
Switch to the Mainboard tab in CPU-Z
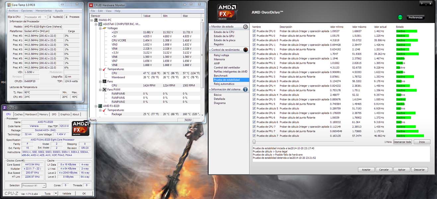(x=31, y=114)
